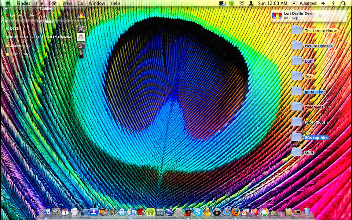Image resolution: width=352 pixels, height=220 pixels.
Task: Select the Photo Booth desktop folder
Action: (x=310, y=122)
